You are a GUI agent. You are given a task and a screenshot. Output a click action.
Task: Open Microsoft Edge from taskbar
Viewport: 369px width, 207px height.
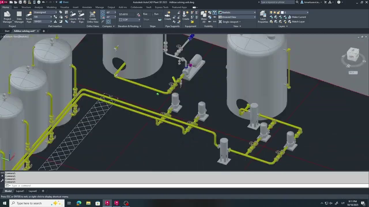79,203
